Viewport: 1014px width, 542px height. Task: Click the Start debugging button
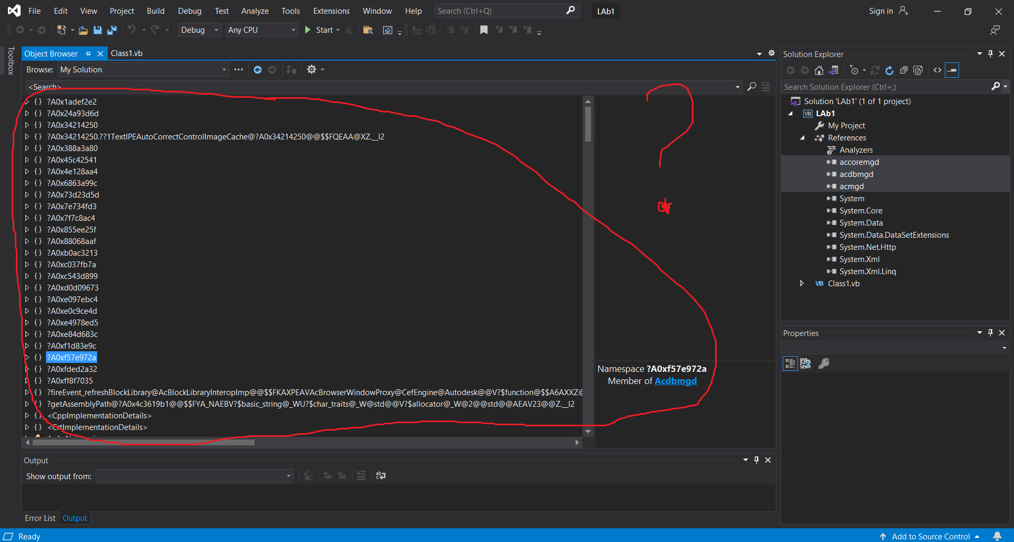point(322,30)
